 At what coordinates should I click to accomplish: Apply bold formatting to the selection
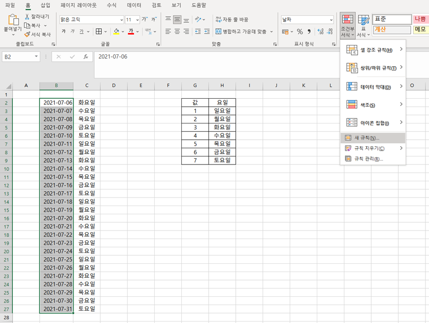[64, 32]
